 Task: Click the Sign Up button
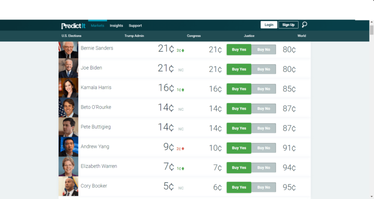coord(288,25)
